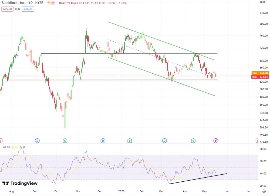
Task: Click the low value L633.23
Action: coord(89,3)
